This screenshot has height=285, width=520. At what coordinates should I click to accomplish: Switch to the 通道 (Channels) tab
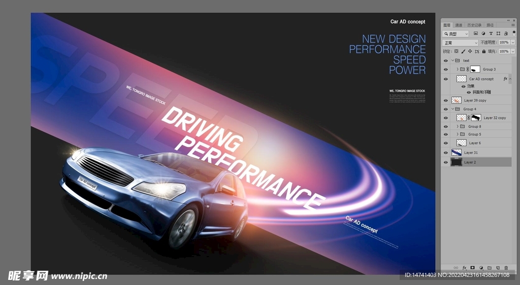(x=459, y=25)
